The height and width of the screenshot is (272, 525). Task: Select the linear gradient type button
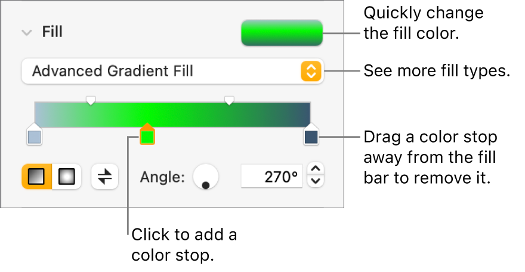pos(36,177)
